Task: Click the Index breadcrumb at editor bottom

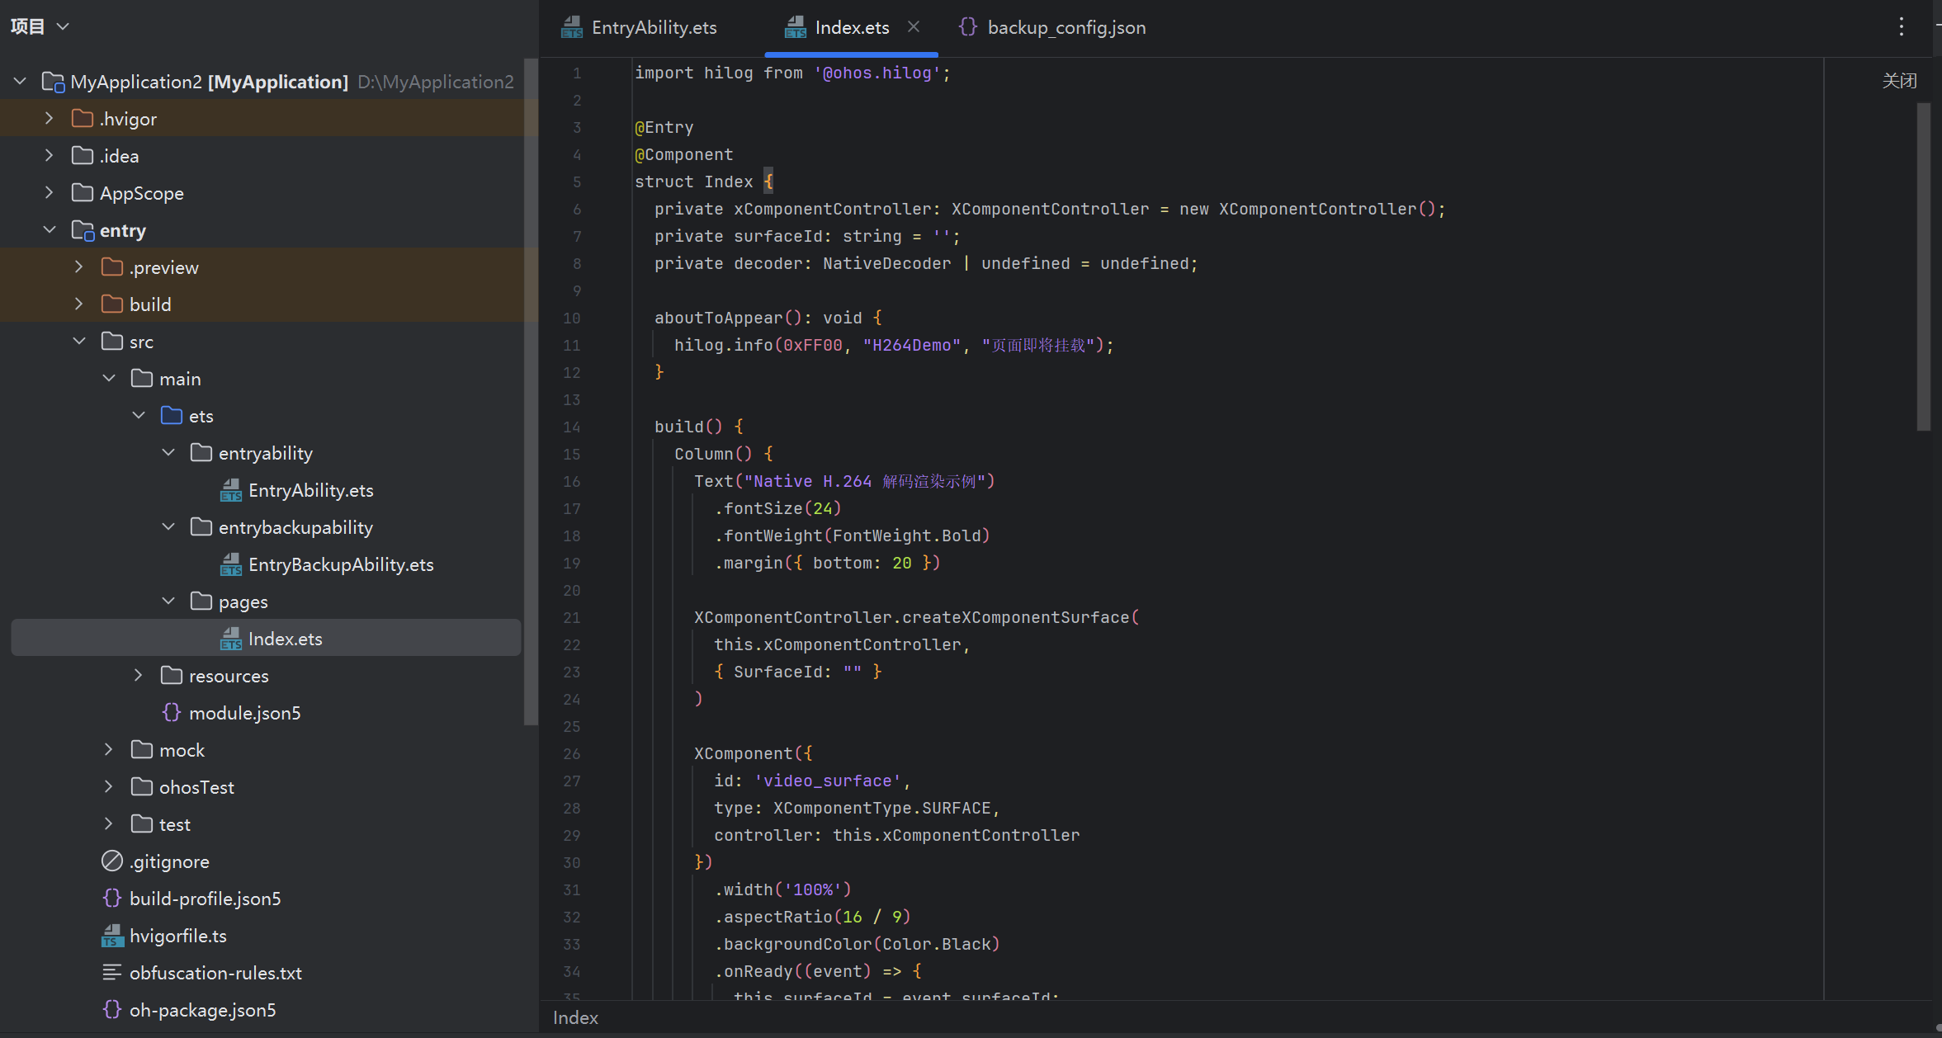Action: pos(575,1017)
